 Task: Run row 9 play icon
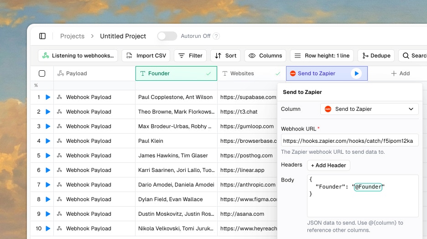point(48,214)
